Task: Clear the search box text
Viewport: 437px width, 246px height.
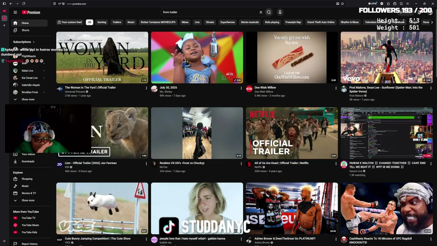Action: [261, 12]
